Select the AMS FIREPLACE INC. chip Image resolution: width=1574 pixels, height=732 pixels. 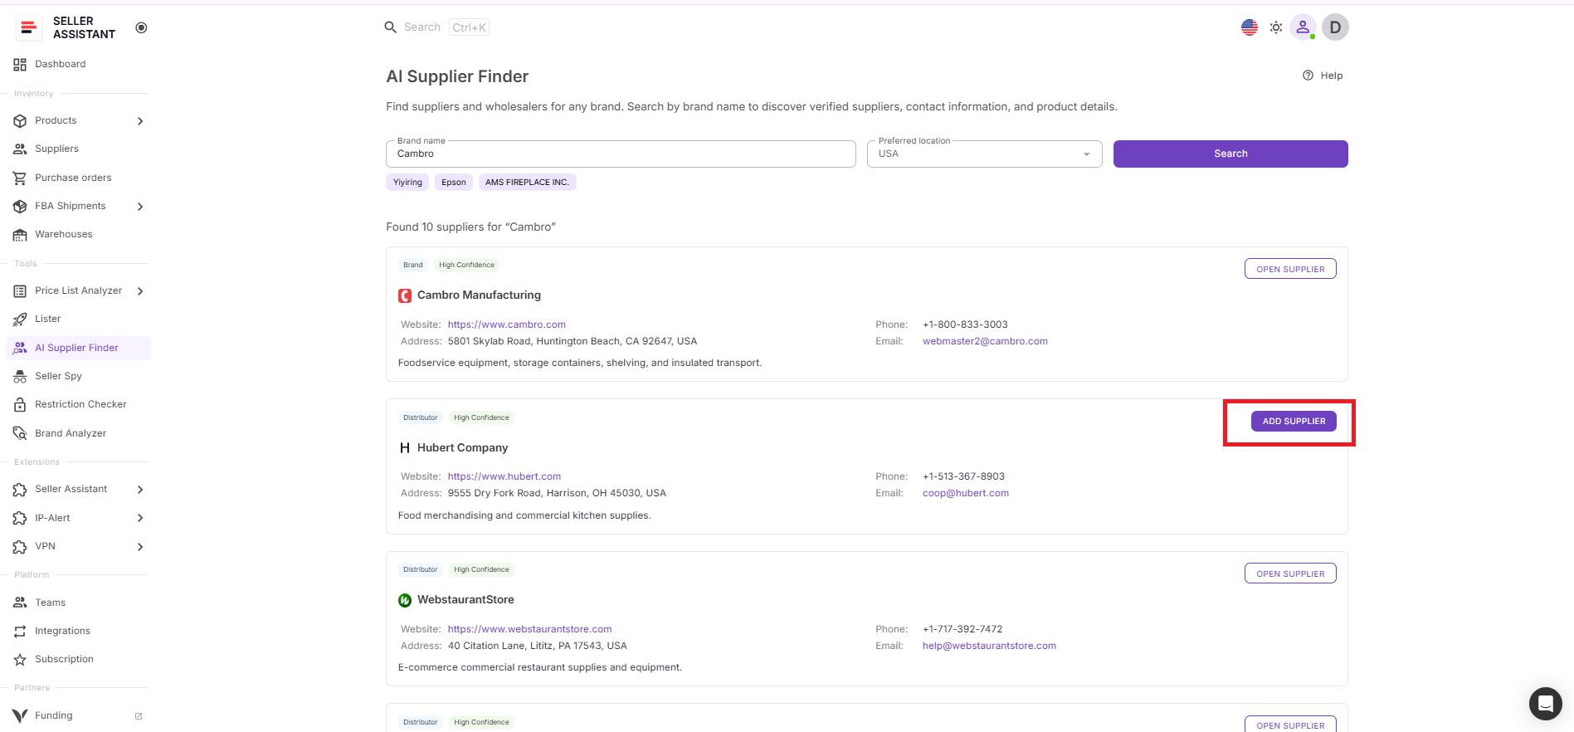pos(527,183)
